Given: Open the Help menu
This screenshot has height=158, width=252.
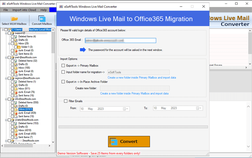Looking at the screenshot, I should (x=43, y=10).
